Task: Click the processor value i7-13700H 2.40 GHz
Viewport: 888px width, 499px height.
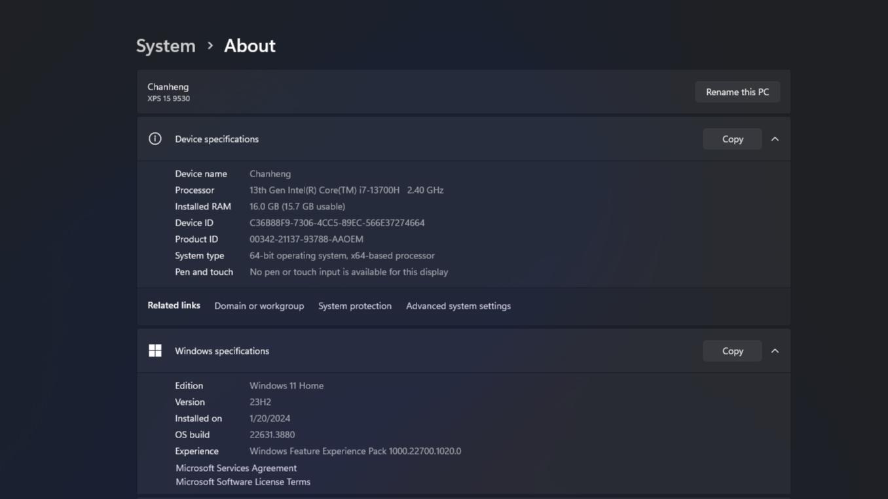Action: click(x=346, y=190)
